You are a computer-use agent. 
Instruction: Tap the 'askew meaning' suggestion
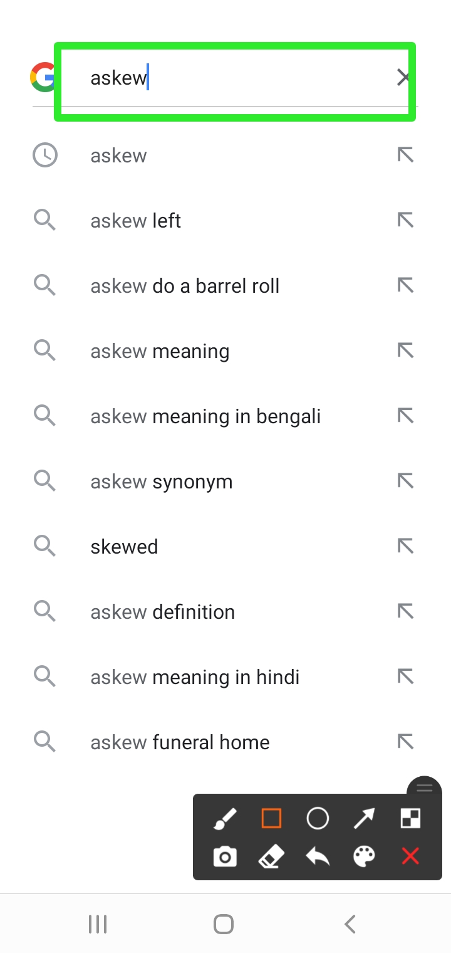coord(160,351)
